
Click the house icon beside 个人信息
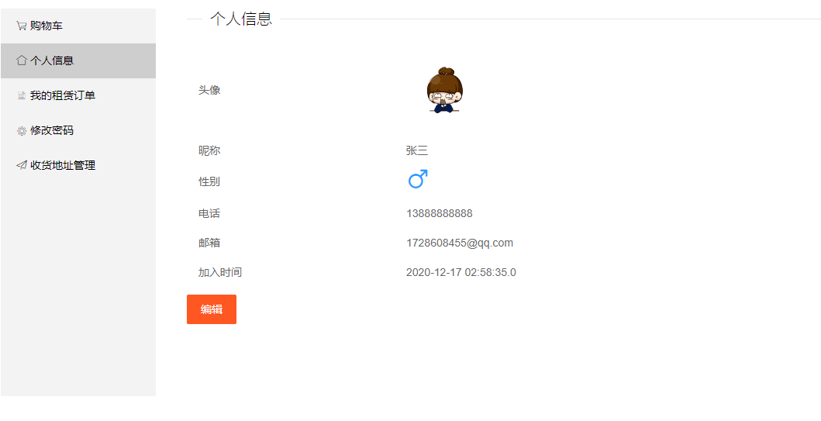pos(22,60)
